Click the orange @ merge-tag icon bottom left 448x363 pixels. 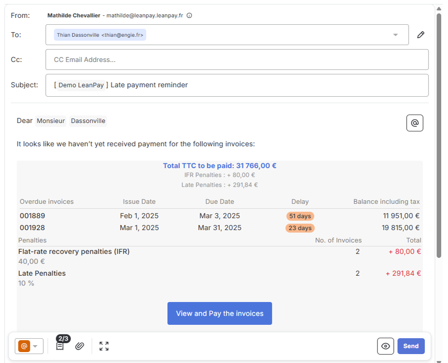(24, 346)
